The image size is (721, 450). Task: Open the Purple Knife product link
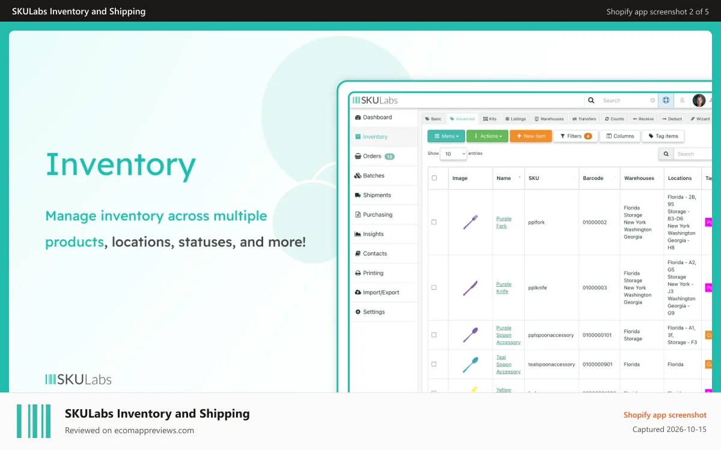pyautogui.click(x=503, y=287)
